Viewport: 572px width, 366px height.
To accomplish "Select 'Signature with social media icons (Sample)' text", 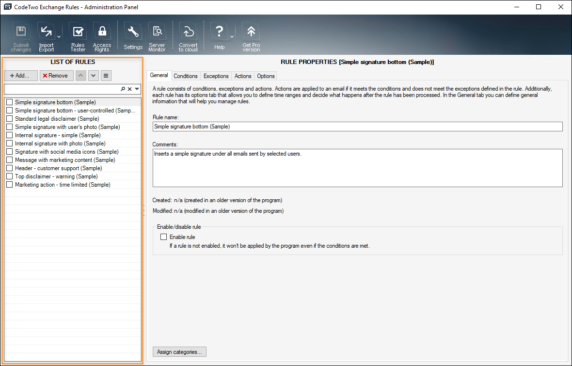I will [x=67, y=151].
